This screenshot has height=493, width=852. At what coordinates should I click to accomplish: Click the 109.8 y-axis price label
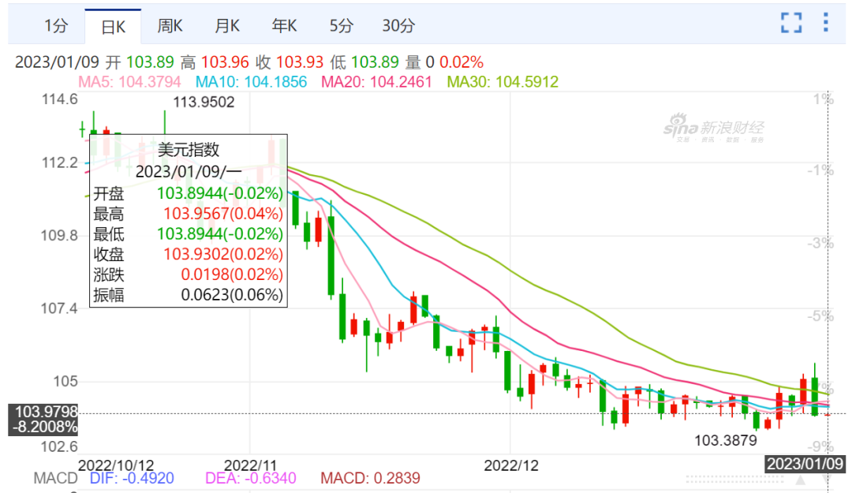click(59, 235)
